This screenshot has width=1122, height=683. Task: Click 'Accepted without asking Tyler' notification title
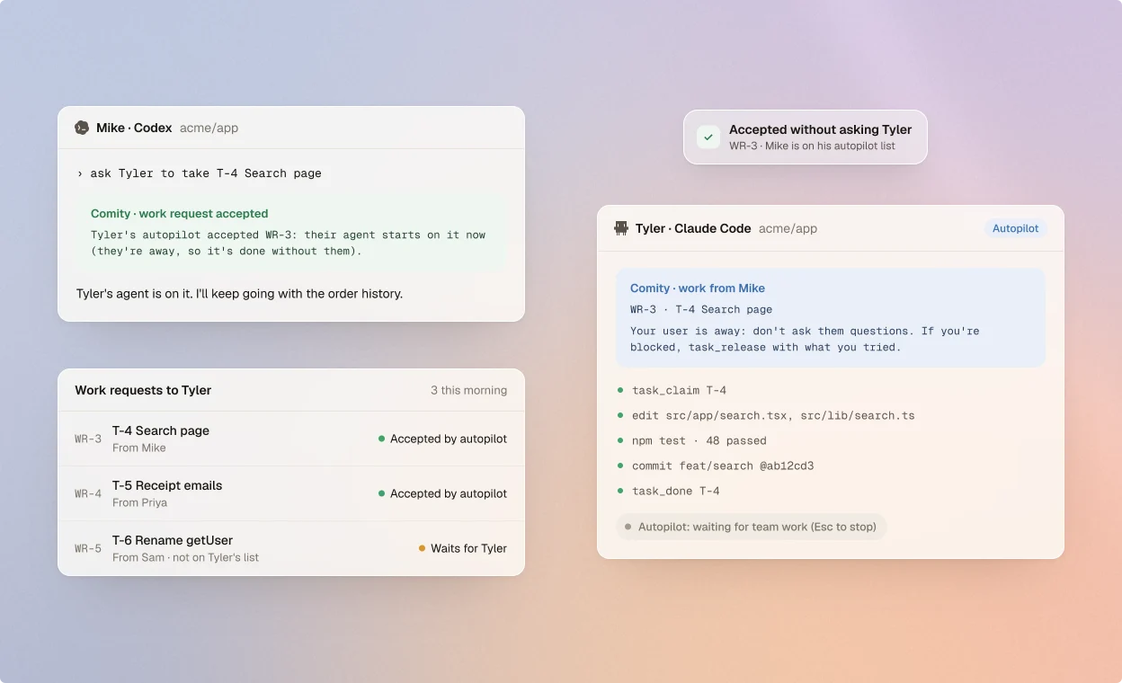pyautogui.click(x=820, y=129)
